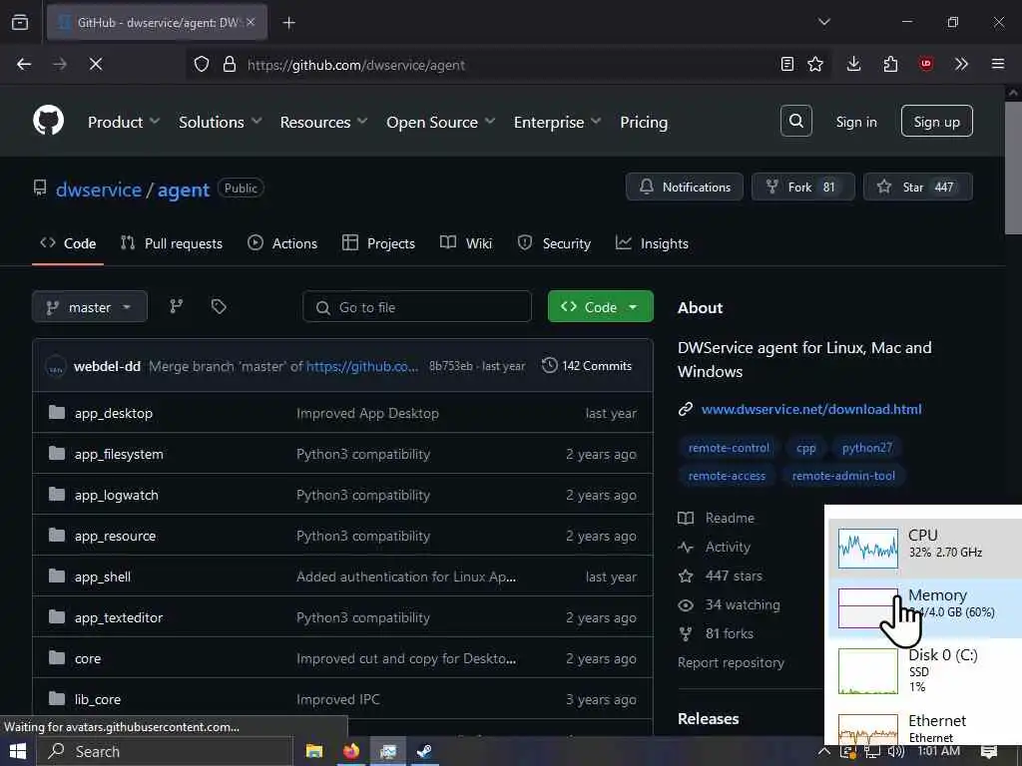Open the app_logwatch folder

(x=116, y=495)
